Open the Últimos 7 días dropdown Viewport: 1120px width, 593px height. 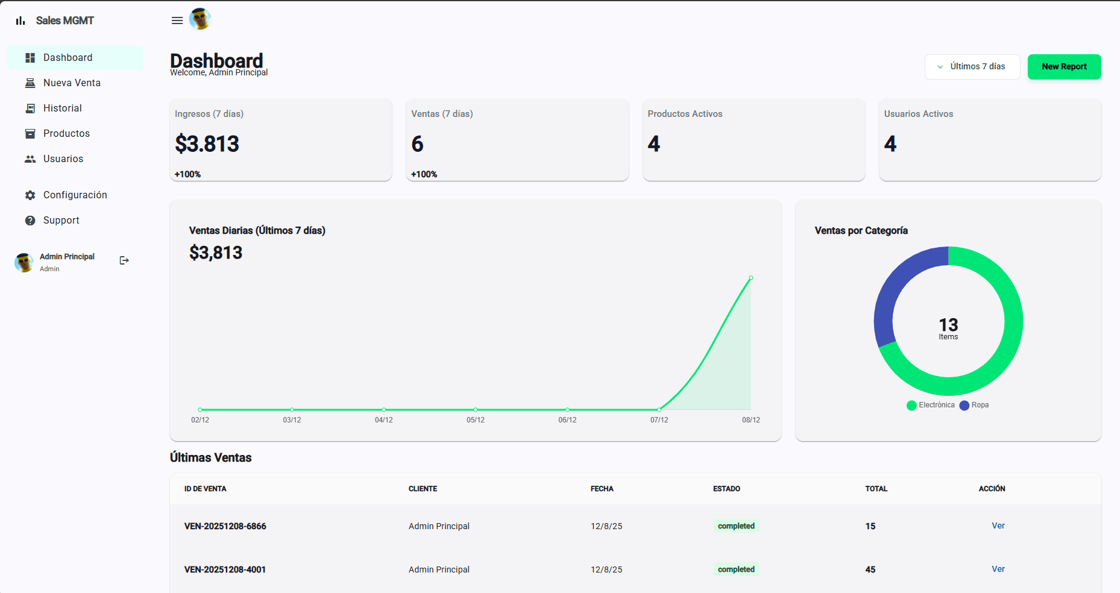pos(972,66)
